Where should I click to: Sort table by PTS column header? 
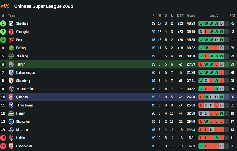(x=232, y=15)
